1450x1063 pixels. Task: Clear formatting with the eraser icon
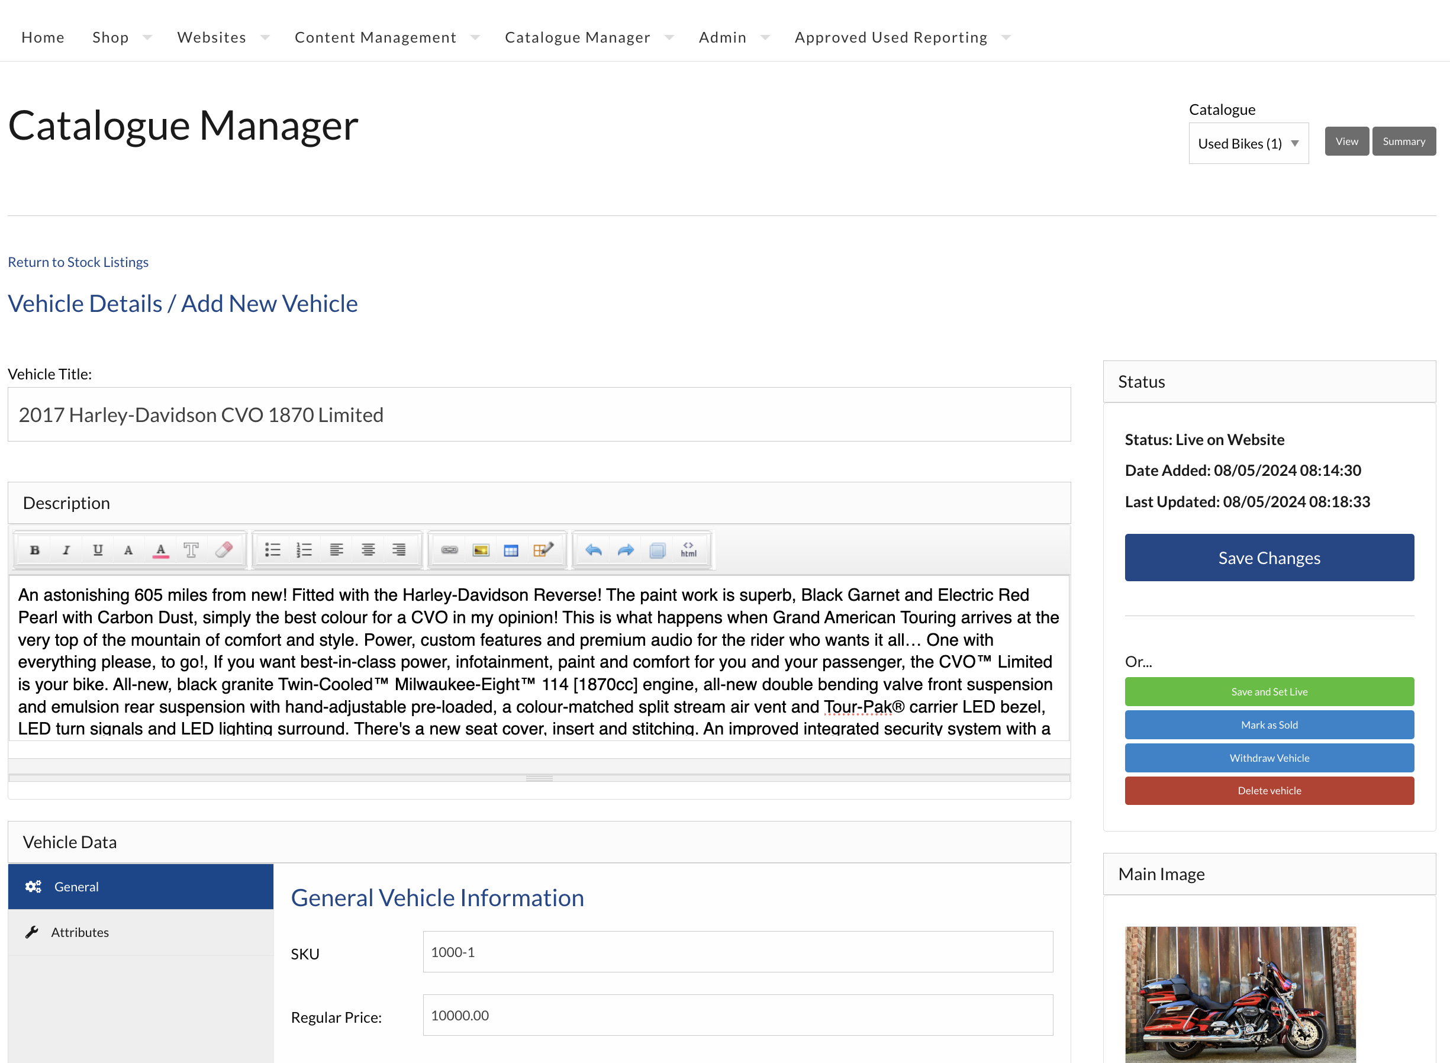pyautogui.click(x=223, y=550)
